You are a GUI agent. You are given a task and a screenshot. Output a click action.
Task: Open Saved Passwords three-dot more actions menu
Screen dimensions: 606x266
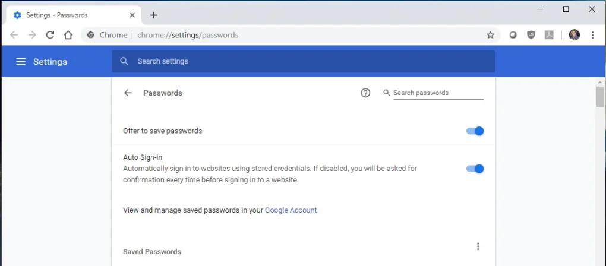pyautogui.click(x=478, y=246)
